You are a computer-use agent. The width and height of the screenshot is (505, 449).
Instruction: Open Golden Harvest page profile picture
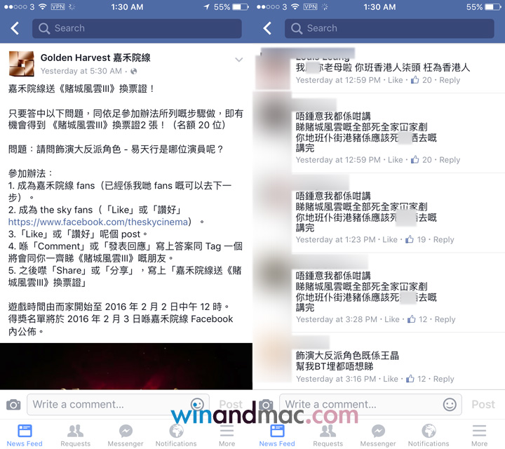click(21, 64)
